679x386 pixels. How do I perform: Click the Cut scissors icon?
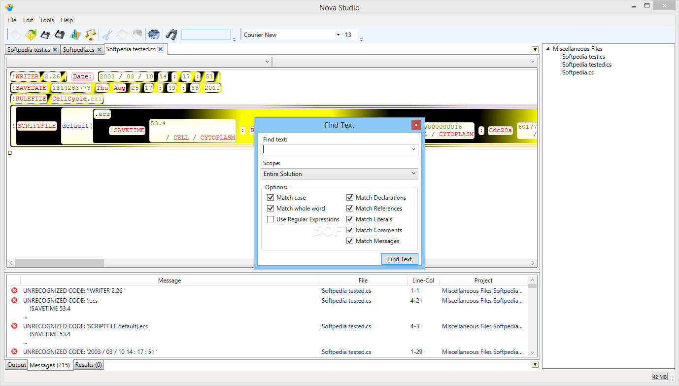click(x=107, y=35)
